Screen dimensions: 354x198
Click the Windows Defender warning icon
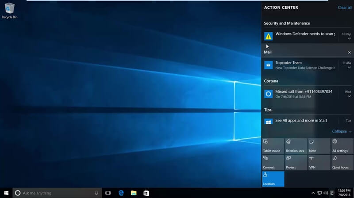pyautogui.click(x=269, y=36)
